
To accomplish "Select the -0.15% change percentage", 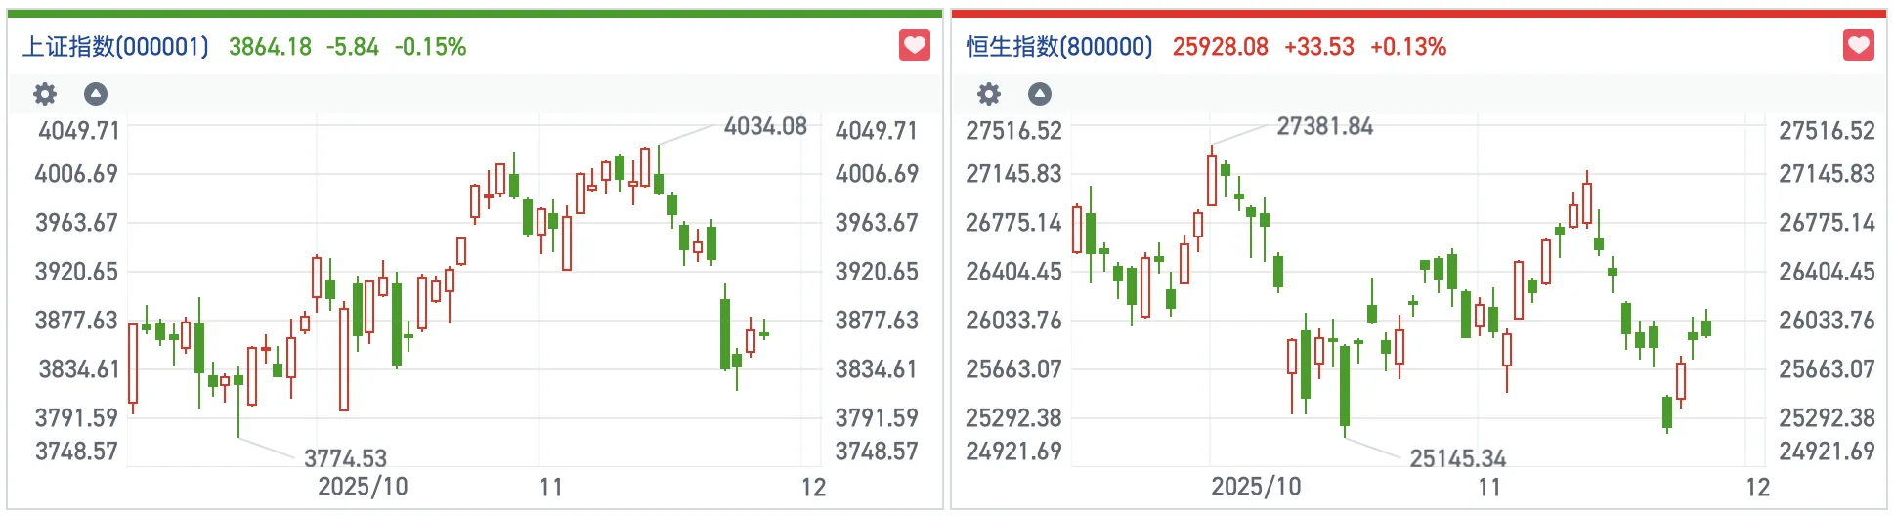I will pos(430,47).
